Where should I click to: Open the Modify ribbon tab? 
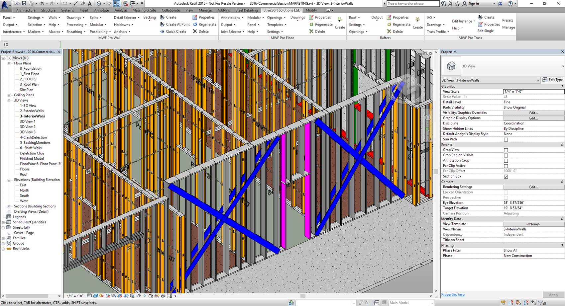point(311,10)
